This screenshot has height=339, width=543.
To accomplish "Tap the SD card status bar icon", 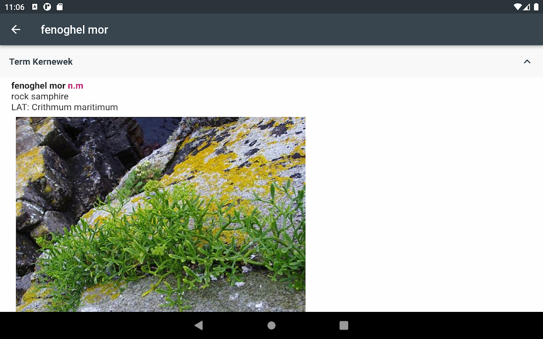I will pyautogui.click(x=60, y=7).
